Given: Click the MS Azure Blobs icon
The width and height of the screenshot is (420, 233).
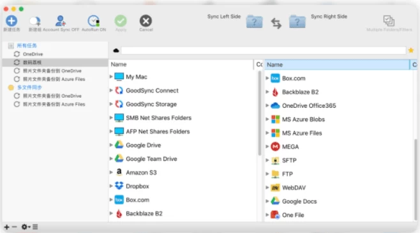Looking at the screenshot, I should [x=275, y=119].
